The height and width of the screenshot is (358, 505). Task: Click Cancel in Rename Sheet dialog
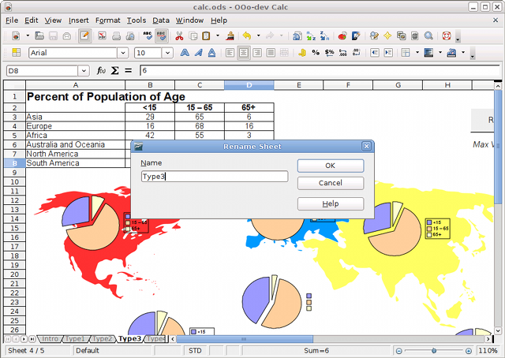point(330,183)
